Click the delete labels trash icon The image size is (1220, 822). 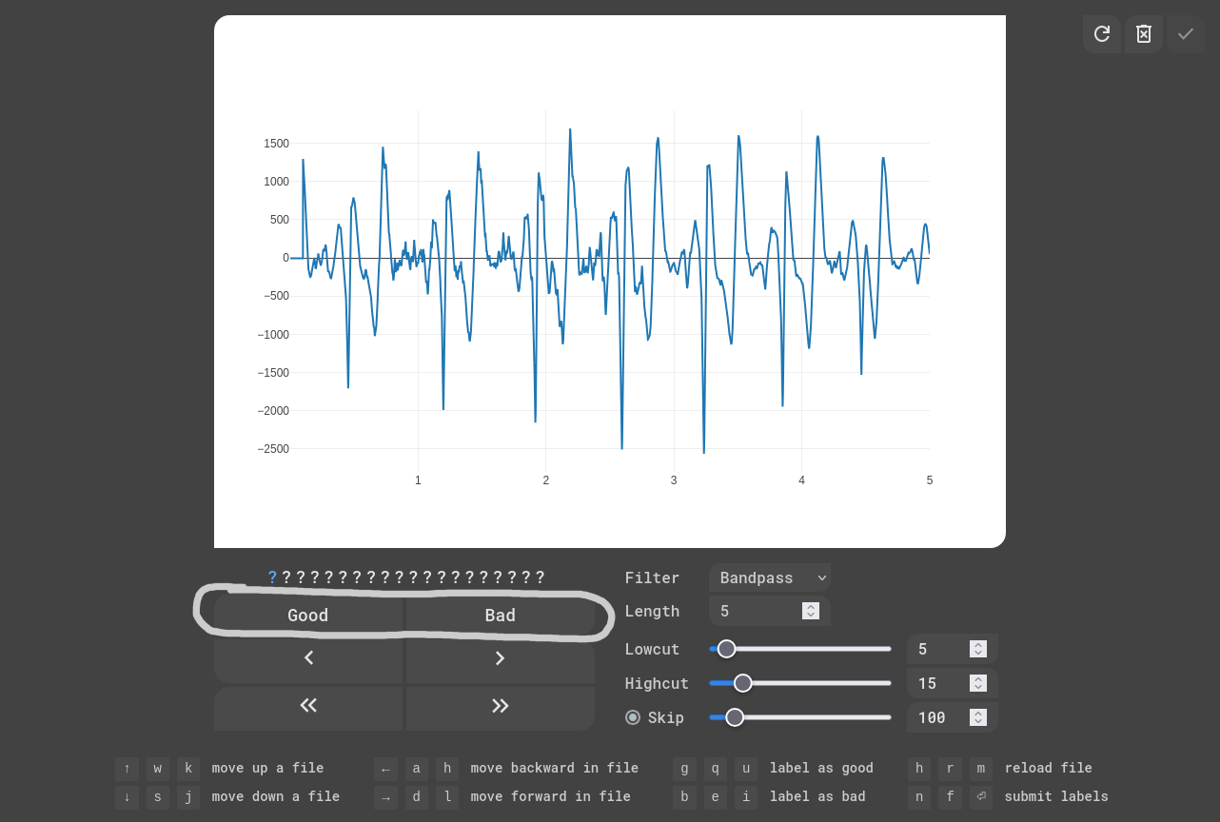(x=1144, y=34)
